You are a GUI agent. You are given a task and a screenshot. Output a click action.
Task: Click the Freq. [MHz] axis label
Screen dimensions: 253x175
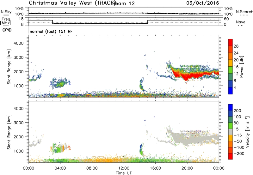[6, 21]
